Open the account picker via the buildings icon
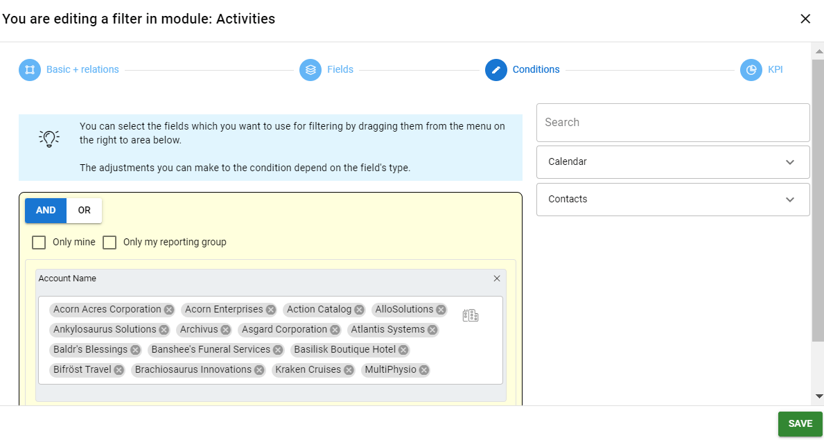 tap(471, 314)
